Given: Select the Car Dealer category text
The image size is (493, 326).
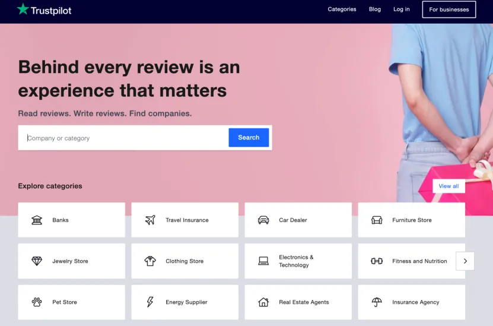Looking at the screenshot, I should point(293,220).
